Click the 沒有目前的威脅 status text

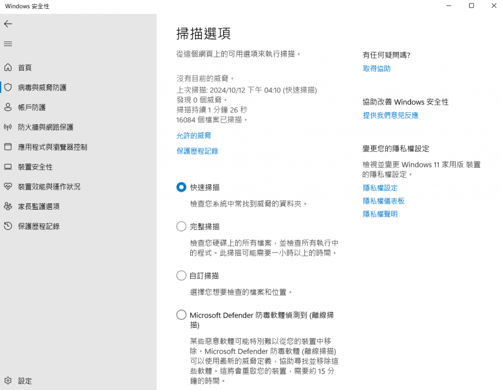click(205, 78)
